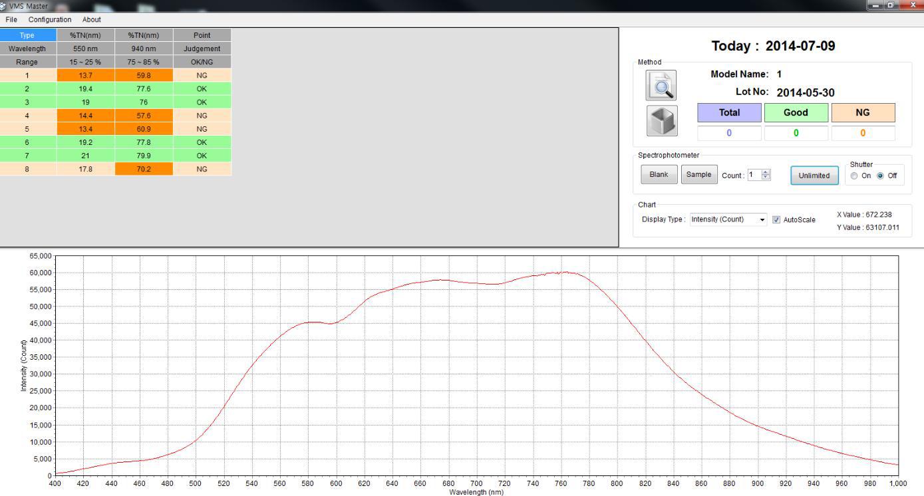Click the 19.2 value cell
This screenshot has height=496, width=924.
(85, 142)
